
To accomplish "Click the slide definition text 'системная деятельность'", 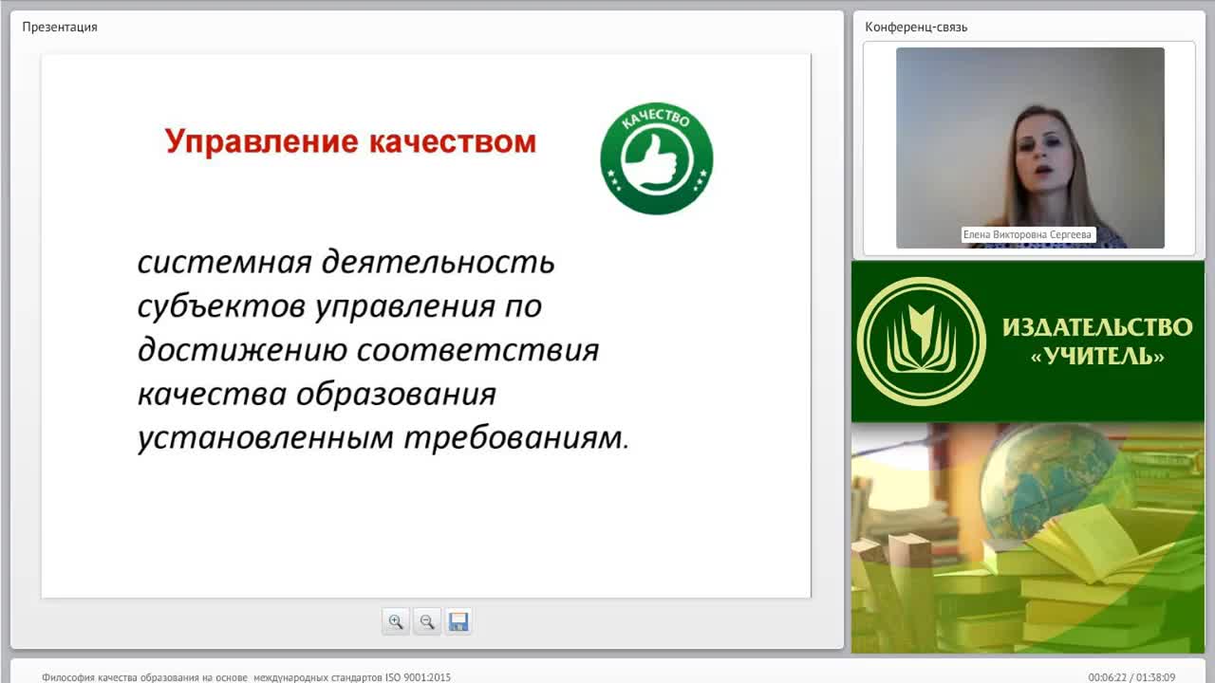I will coord(346,262).
